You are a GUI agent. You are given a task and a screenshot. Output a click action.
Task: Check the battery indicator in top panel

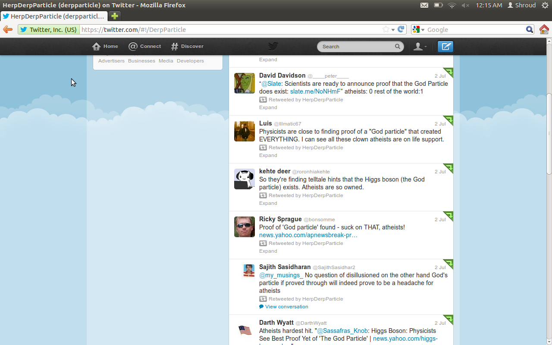tap(438, 5)
